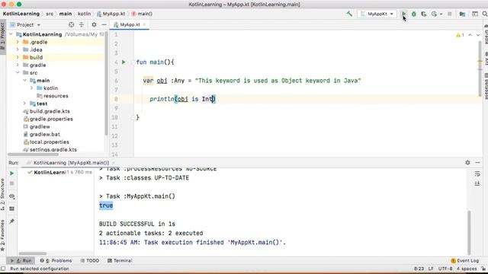Click the KotlinLearning breadcrumb
Screen dimensions: 488x274
[x=21, y=14]
